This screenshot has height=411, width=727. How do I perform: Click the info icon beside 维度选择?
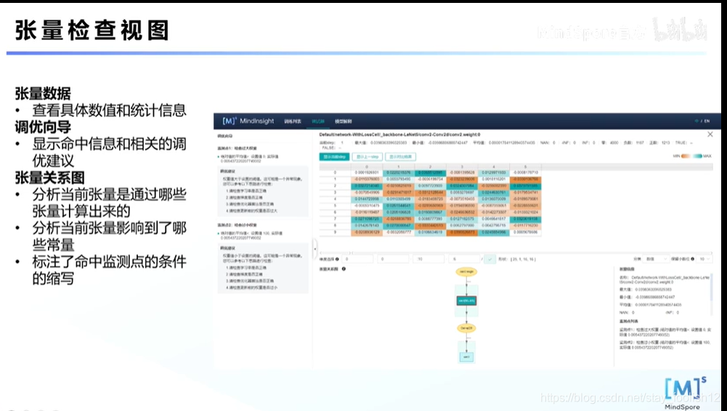click(337, 259)
